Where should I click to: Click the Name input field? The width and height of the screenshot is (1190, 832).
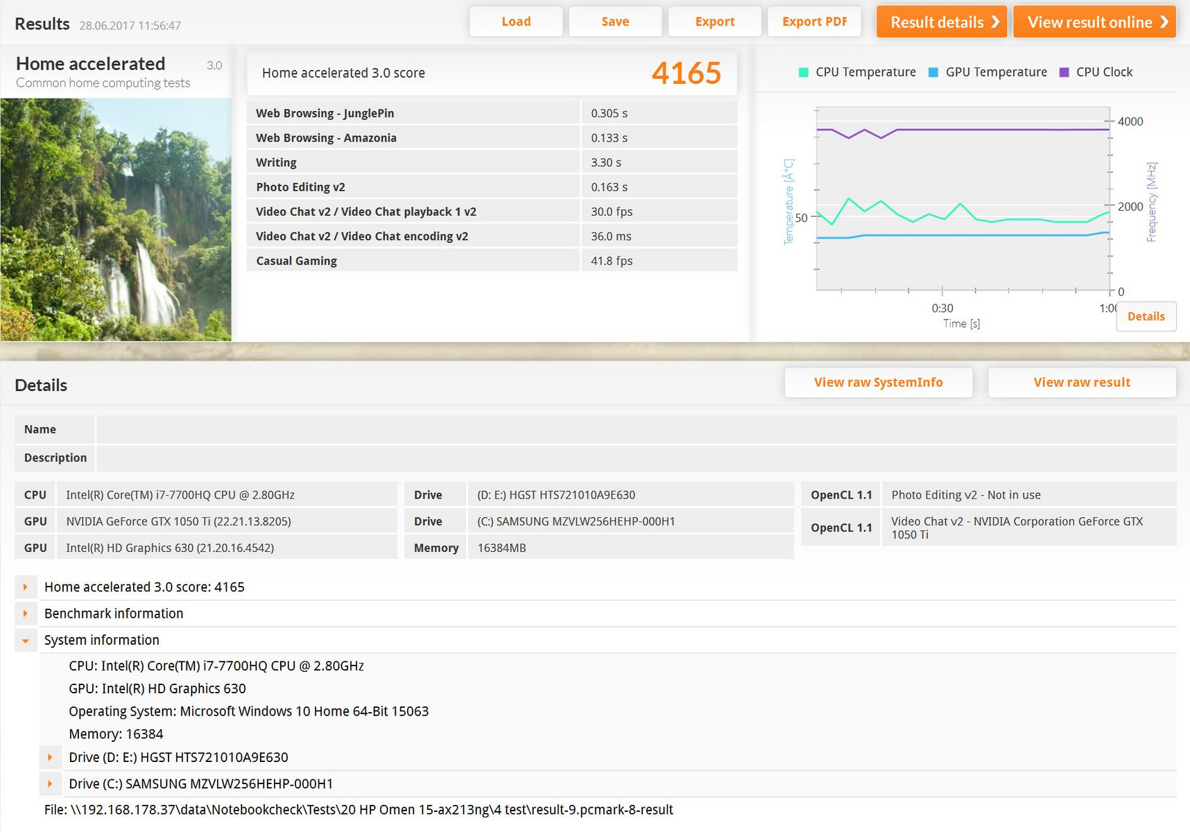(x=637, y=429)
